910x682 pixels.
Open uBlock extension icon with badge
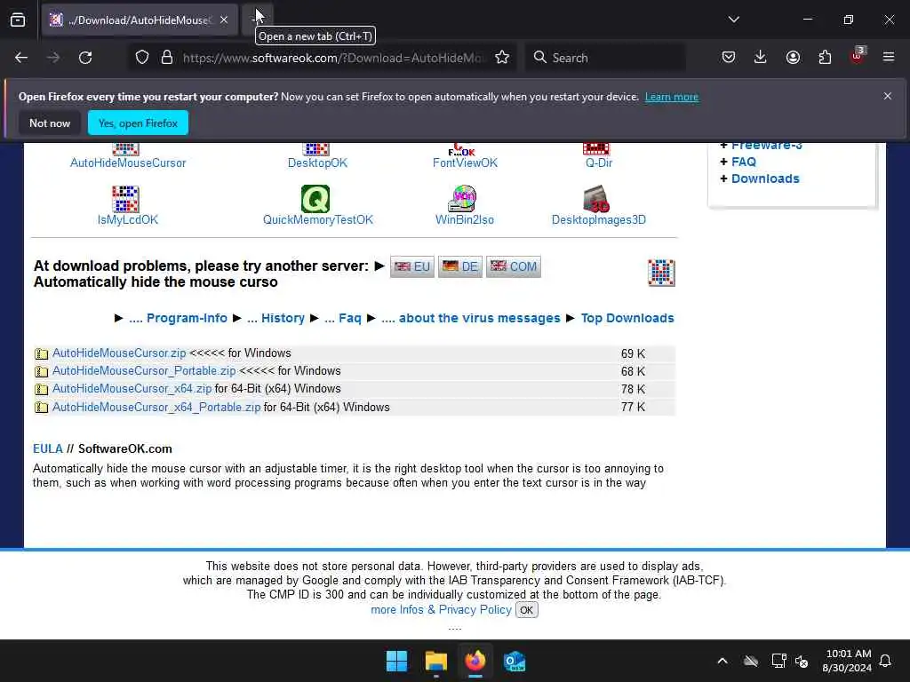click(858, 56)
